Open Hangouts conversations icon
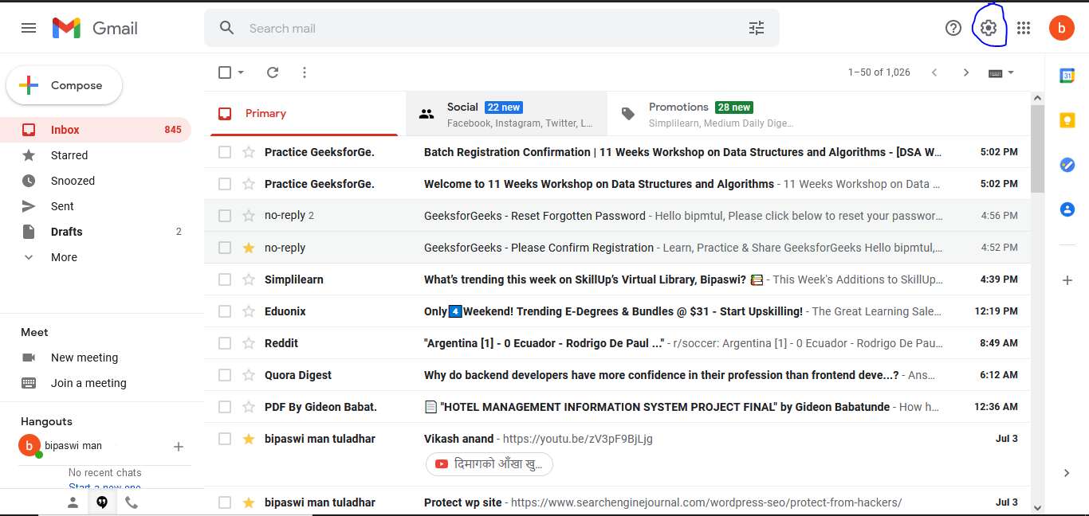Screen dimensions: 1089x516 pos(102,502)
